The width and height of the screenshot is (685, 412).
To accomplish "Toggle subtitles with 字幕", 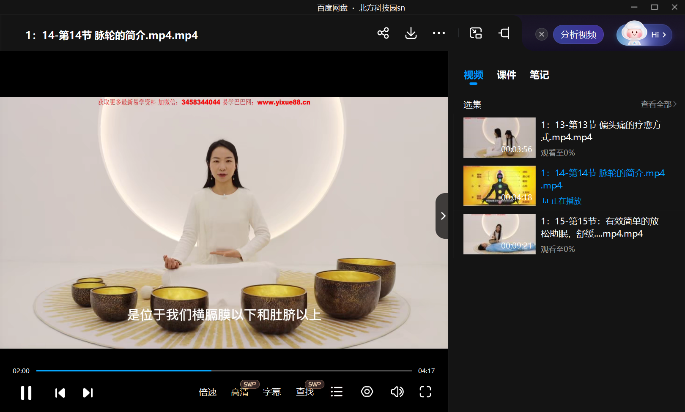I will [x=272, y=392].
